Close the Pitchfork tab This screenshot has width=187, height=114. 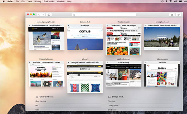coord(146,63)
